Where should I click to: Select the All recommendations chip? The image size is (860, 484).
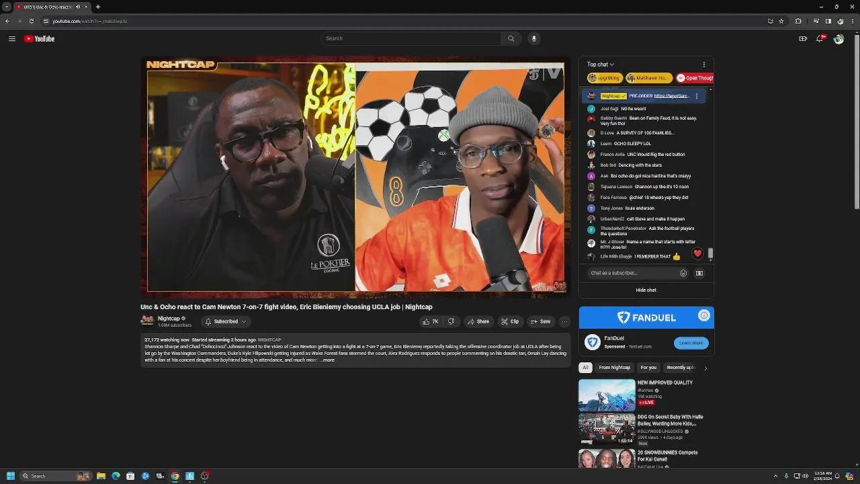pos(585,368)
